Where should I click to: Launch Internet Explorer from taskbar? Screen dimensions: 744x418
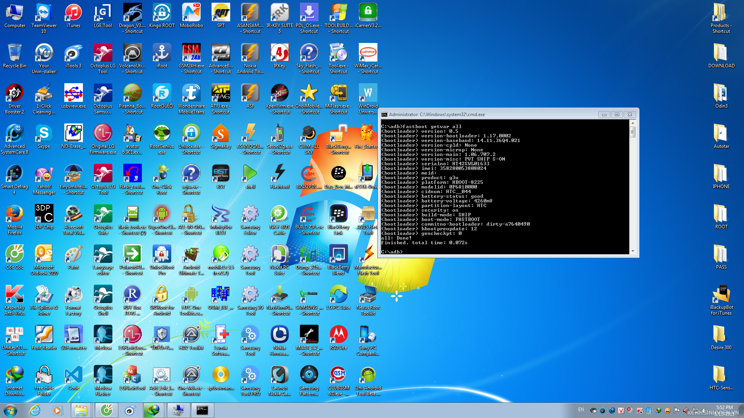pyautogui.click(x=34, y=410)
